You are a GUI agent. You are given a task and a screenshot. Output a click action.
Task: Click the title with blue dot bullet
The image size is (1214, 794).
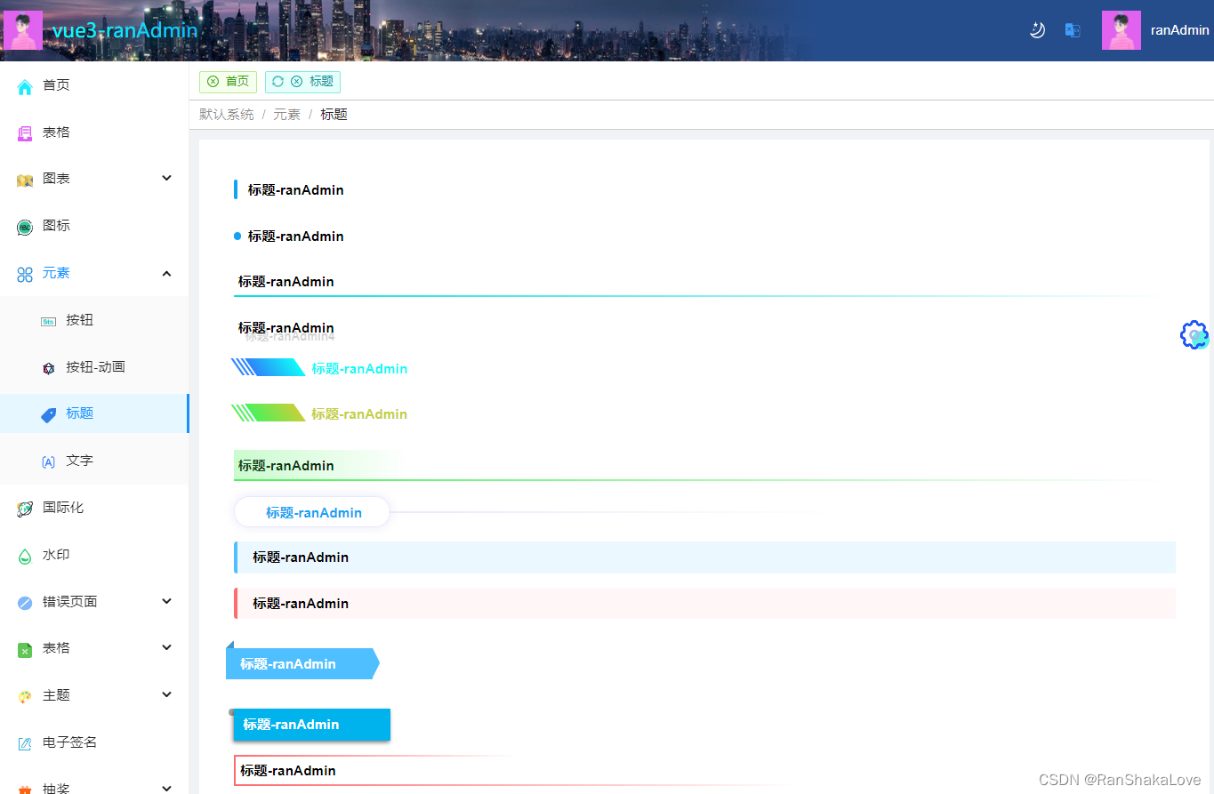point(295,237)
